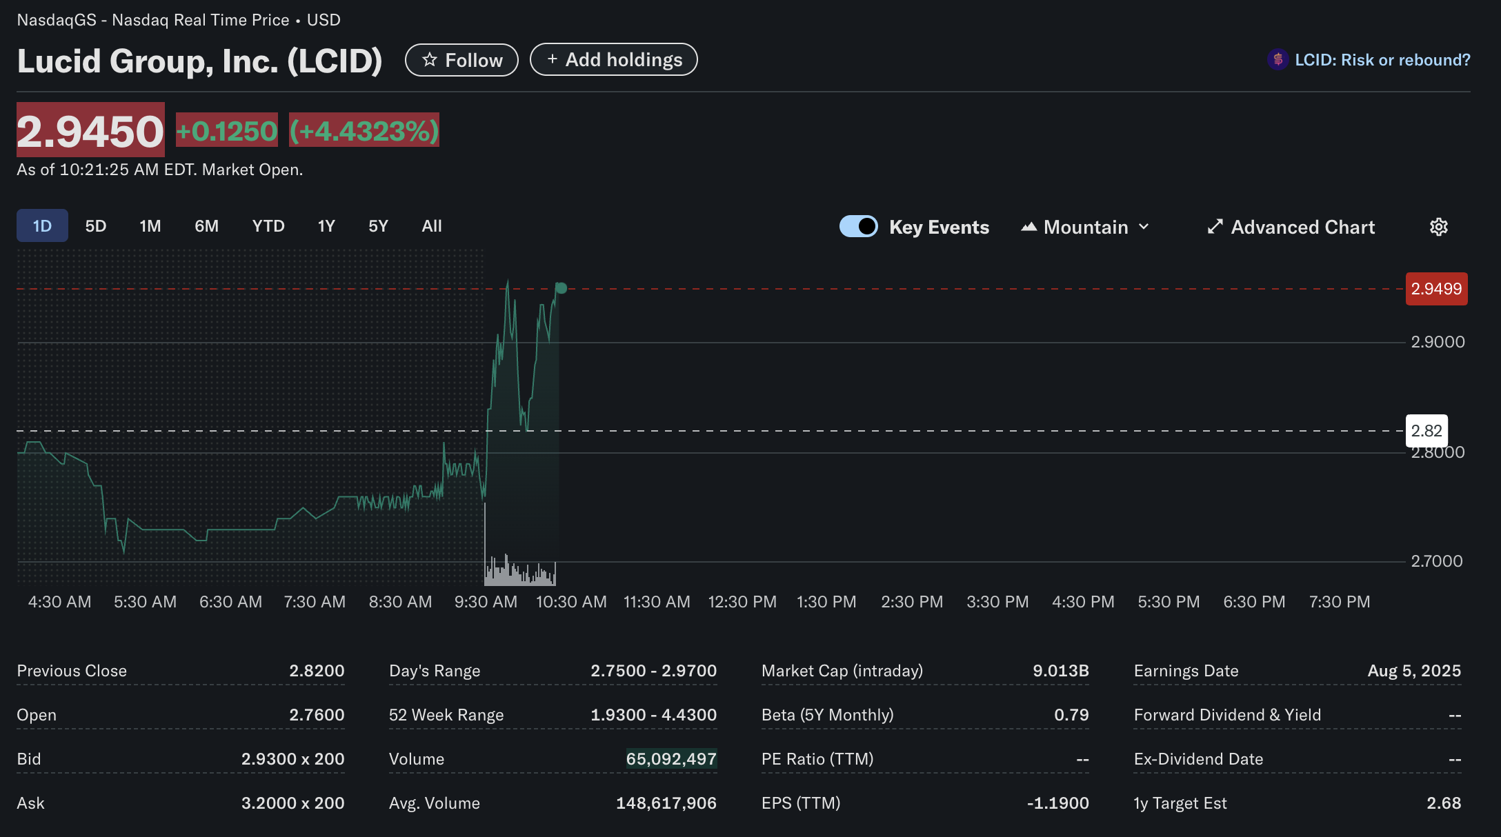Open LCID: Risk or rebound? link
Viewport: 1501px width, 837px height.
click(1382, 60)
